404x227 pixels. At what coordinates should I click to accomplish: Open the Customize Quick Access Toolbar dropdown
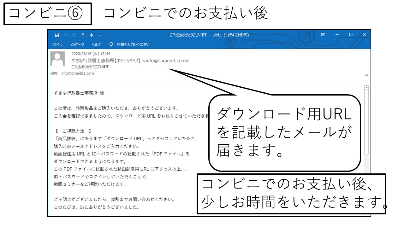coord(100,35)
